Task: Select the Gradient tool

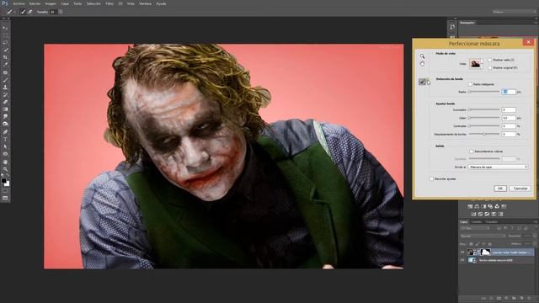Action: coord(5,109)
